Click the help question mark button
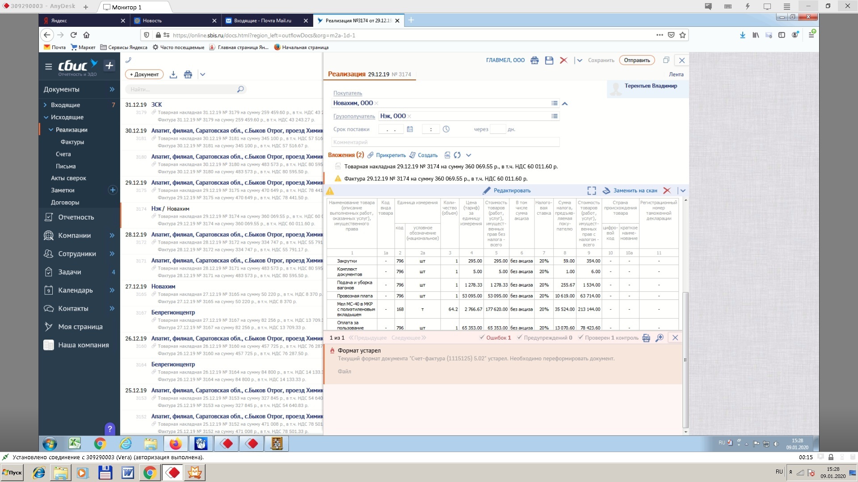This screenshot has height=482, width=858. click(x=110, y=429)
